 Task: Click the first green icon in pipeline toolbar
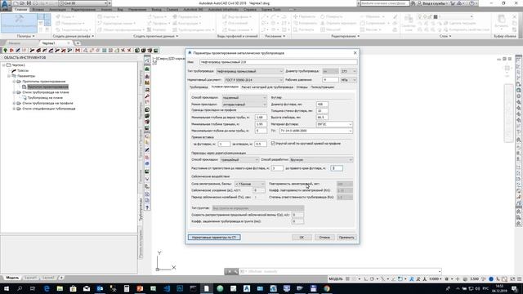click(6, 51)
